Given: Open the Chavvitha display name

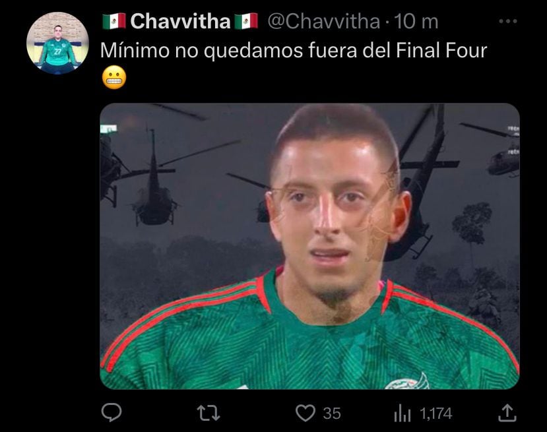Looking at the screenshot, I should (x=180, y=21).
